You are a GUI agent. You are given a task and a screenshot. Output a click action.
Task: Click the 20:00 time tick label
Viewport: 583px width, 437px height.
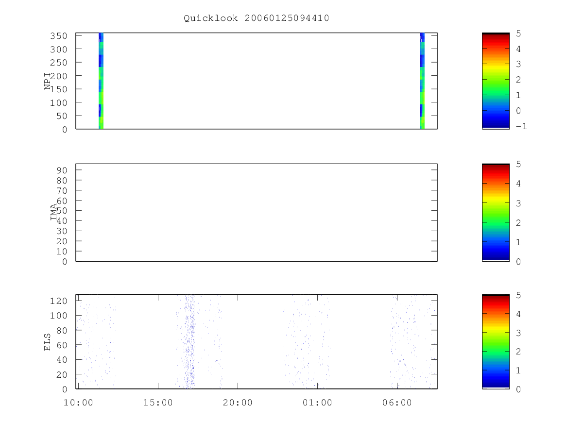(x=238, y=403)
